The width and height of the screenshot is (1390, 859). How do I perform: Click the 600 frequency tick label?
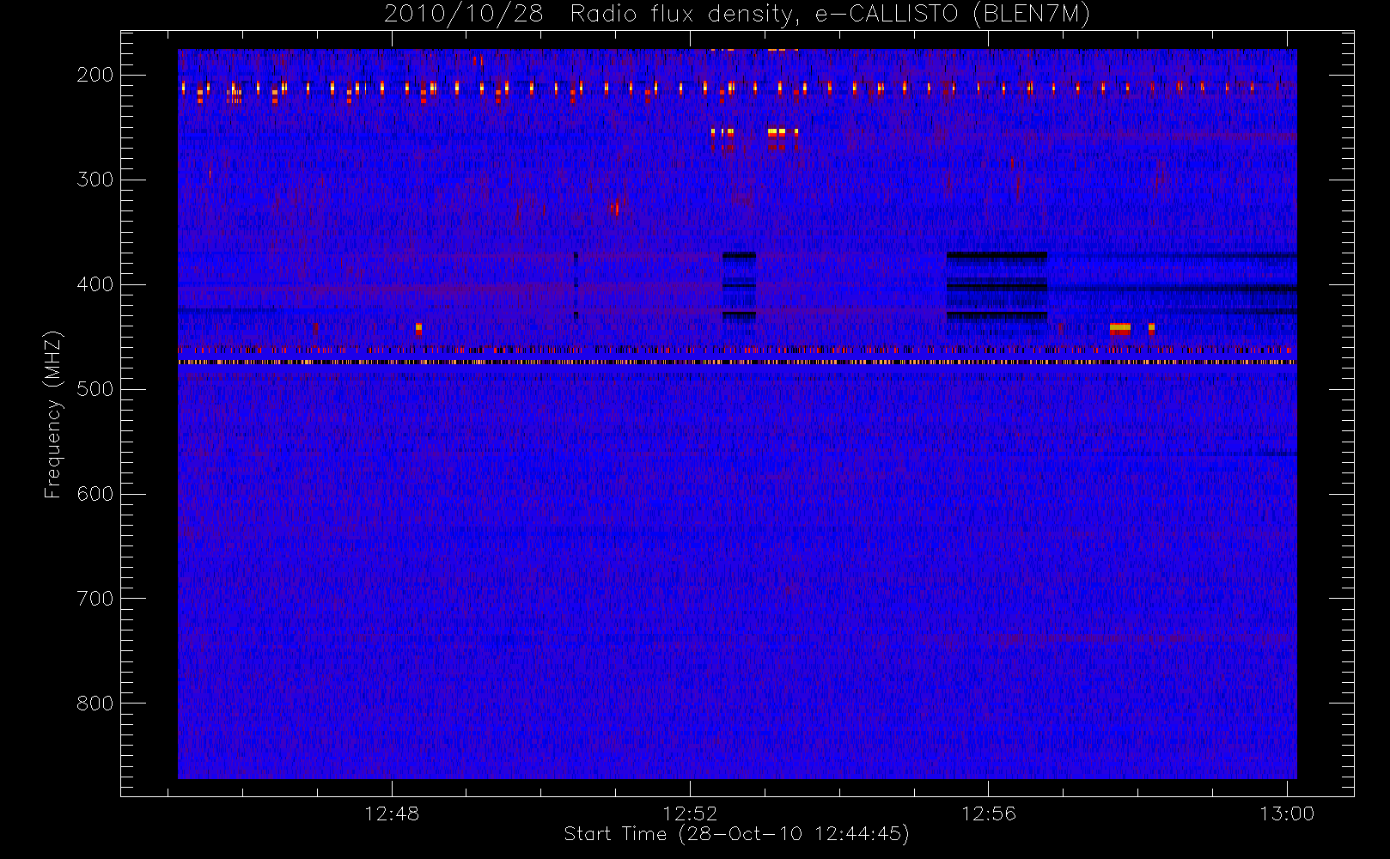pos(95,494)
